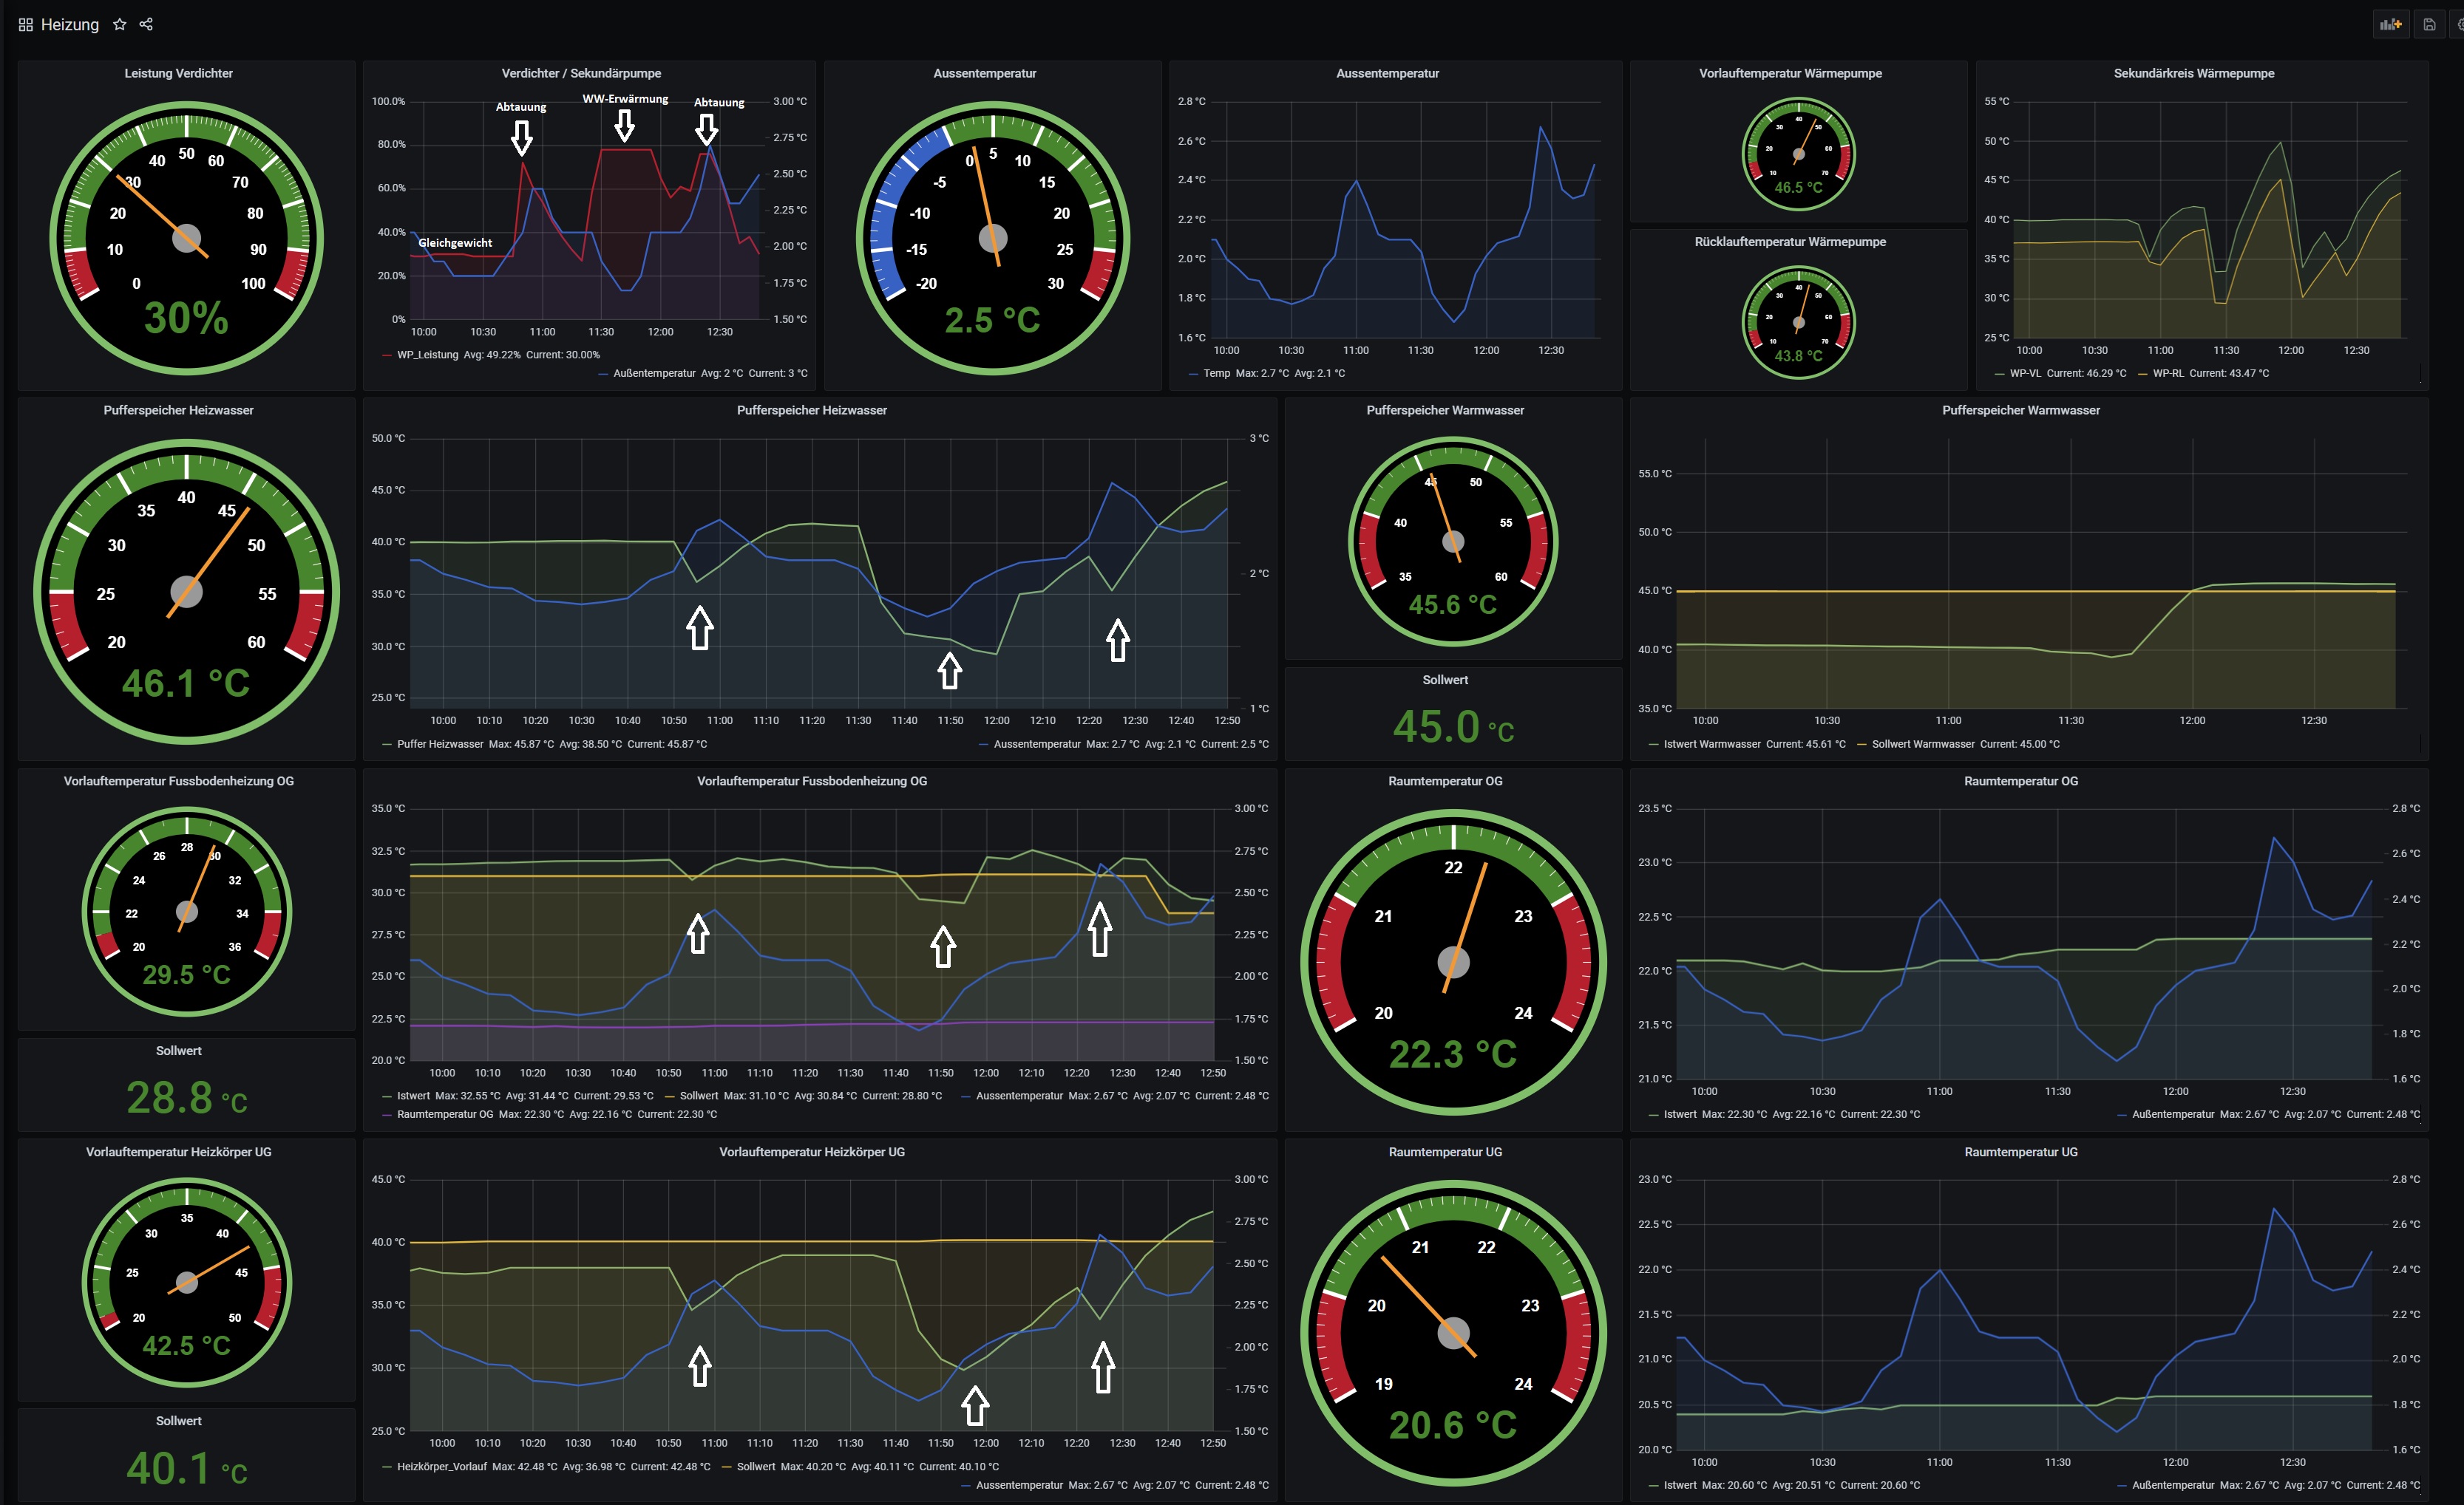Toggle Temp series in Aussentemperatur graph legend

tap(1217, 374)
